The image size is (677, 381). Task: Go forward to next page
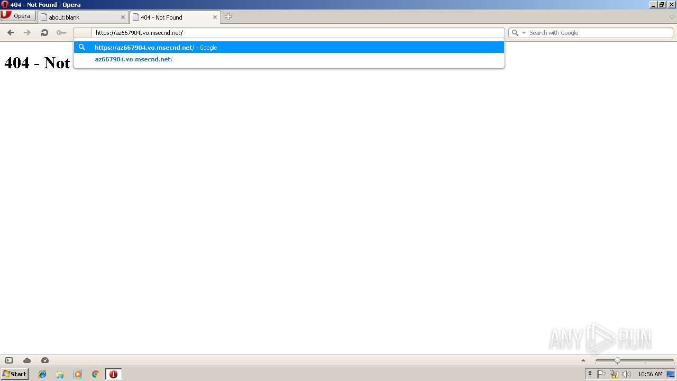[x=28, y=33]
